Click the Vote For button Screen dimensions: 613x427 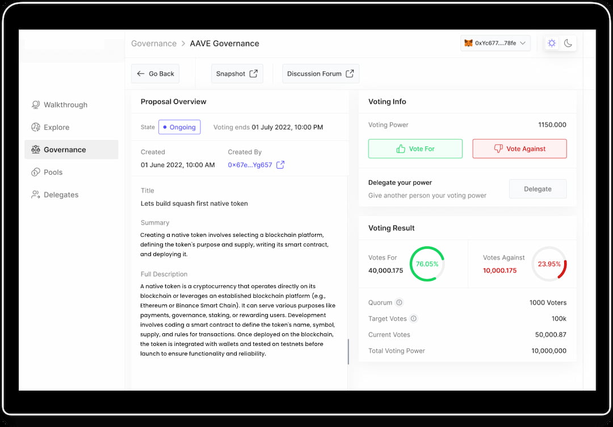415,149
